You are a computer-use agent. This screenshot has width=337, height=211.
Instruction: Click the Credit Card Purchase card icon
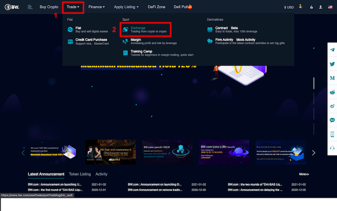[x=70, y=42]
